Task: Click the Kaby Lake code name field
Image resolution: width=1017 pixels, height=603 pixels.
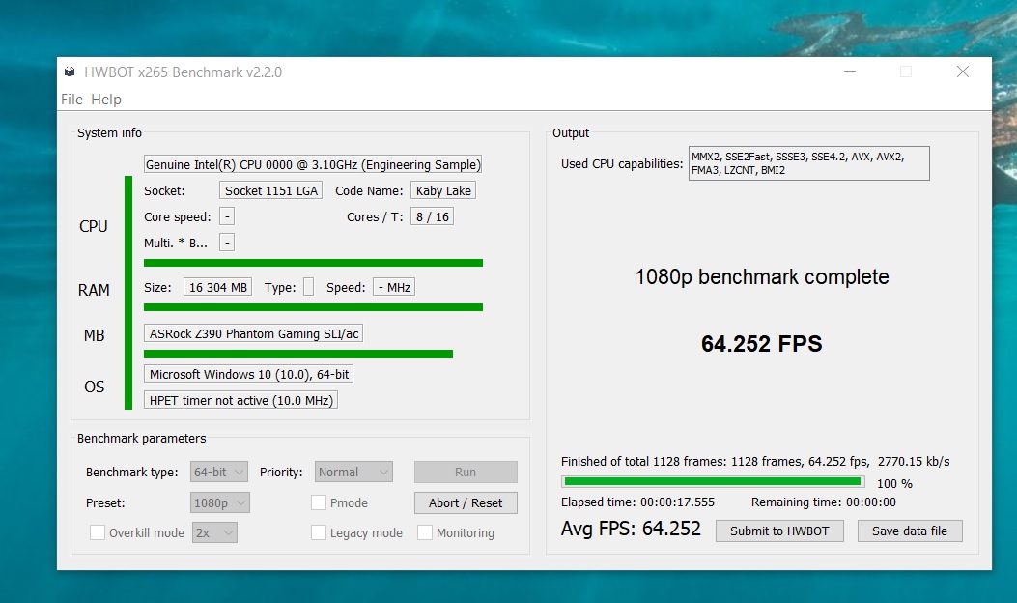Action: 443,190
